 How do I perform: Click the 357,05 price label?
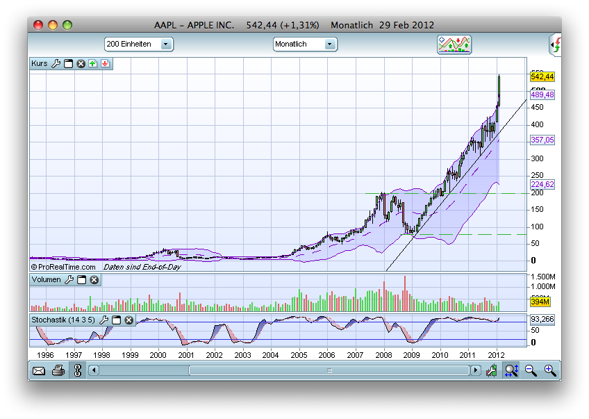(542, 140)
